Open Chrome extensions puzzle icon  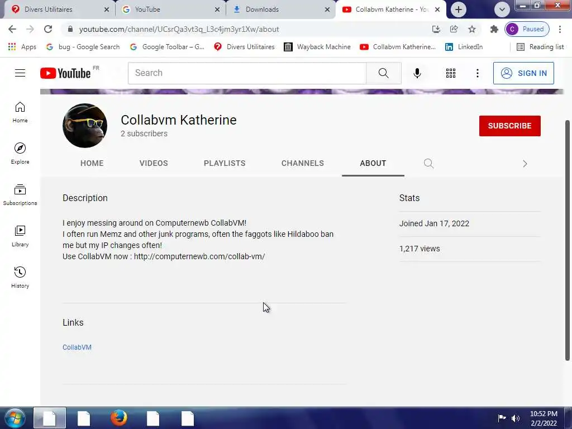point(494,29)
